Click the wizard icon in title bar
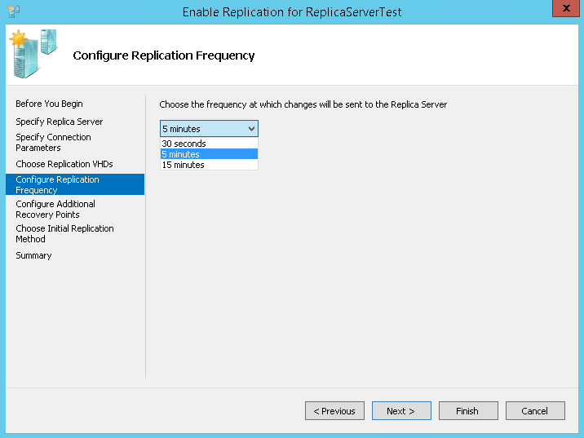Viewport: 584px width, 438px height. [13, 11]
